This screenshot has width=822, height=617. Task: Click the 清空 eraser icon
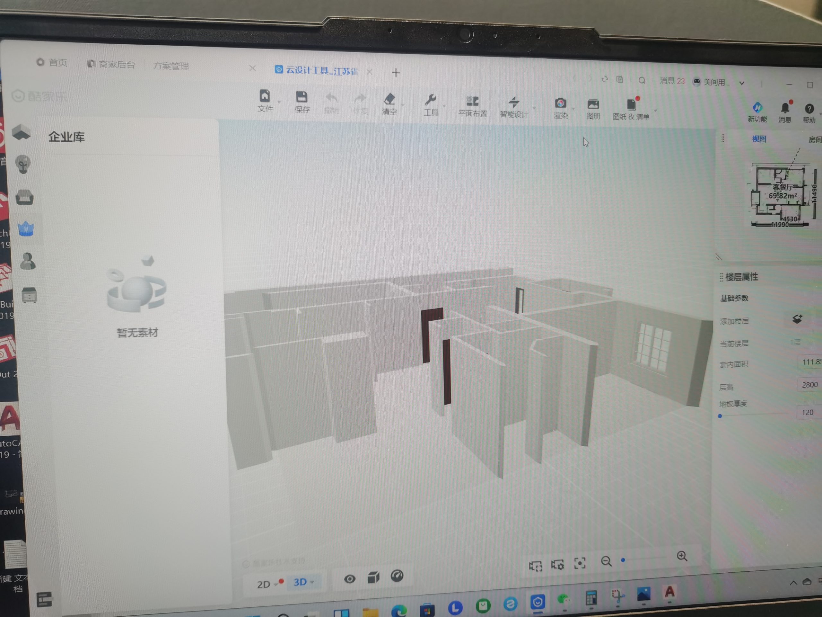tap(389, 99)
